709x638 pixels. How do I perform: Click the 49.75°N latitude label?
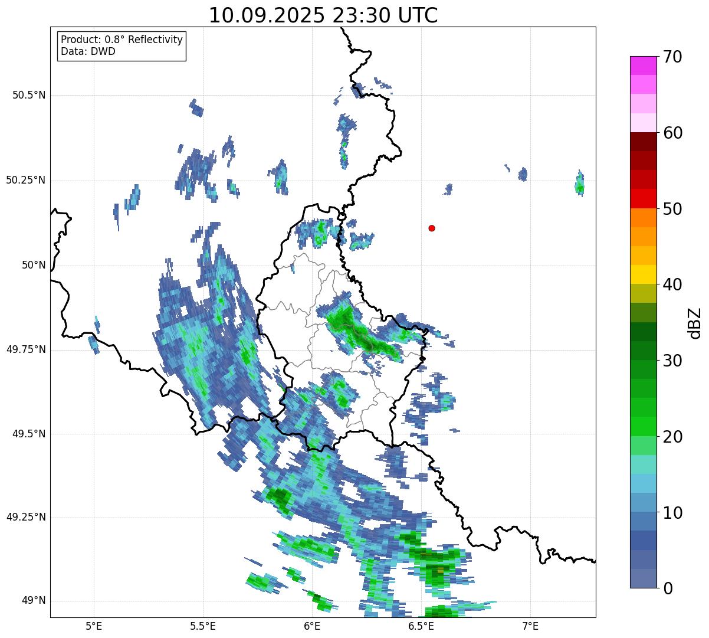click(26, 349)
